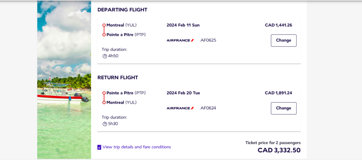Click the icon beside View trip details
The height and width of the screenshot is (160, 362).
click(99, 147)
